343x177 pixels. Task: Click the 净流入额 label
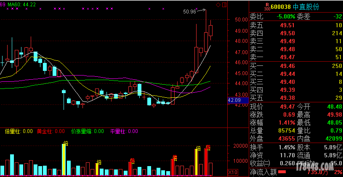click(263, 172)
